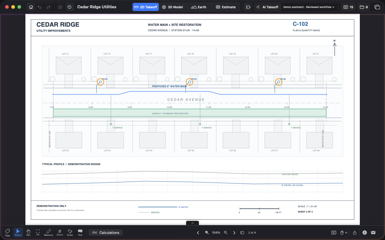Select the FH-05 hydrant marker
385x240 pixels.
[189, 82]
